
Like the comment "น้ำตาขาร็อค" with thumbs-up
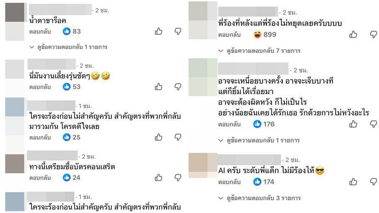159,31
